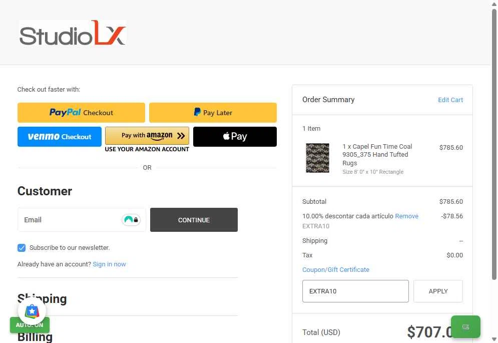
Task: Pay using PayPal Checkout button
Action: coord(81,113)
